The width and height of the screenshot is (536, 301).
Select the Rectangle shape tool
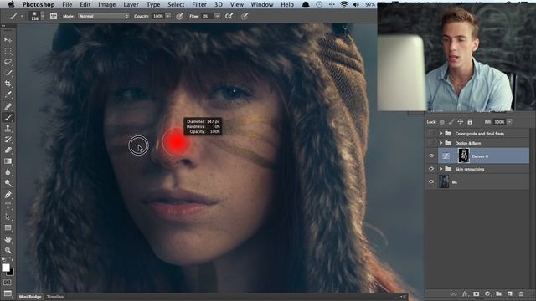8,227
